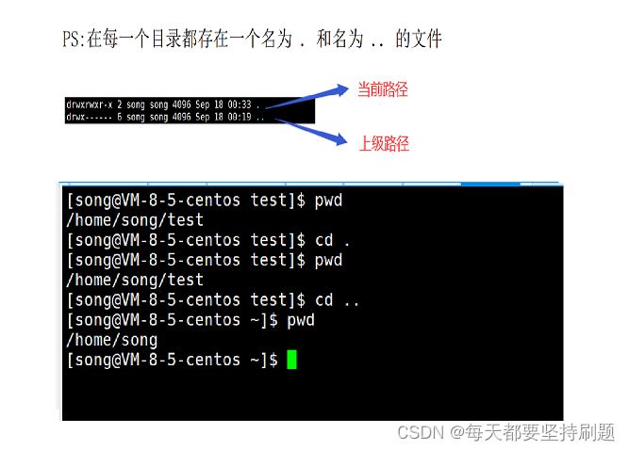Click the first /home/song/test output line
The height and width of the screenshot is (450, 629).
click(x=135, y=220)
